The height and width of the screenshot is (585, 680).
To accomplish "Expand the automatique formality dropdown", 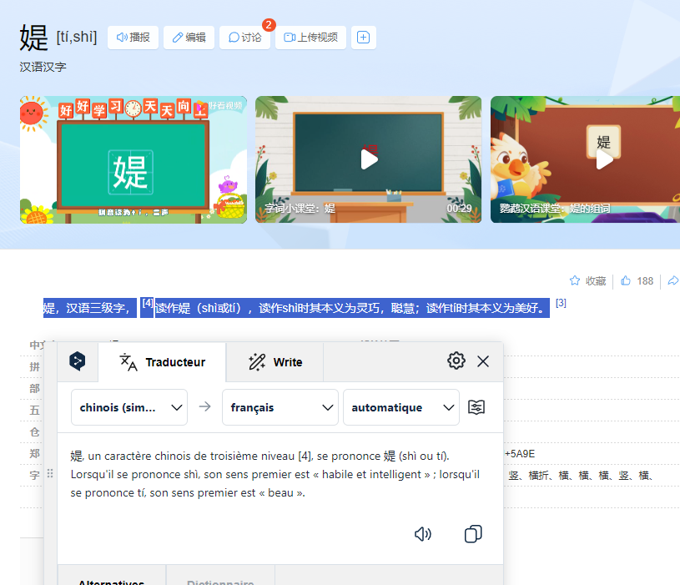I will coord(400,407).
